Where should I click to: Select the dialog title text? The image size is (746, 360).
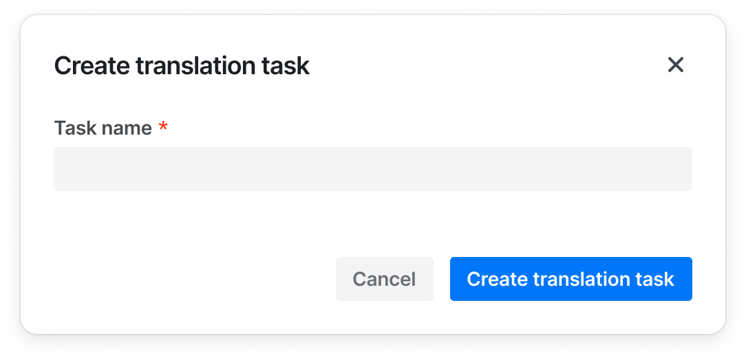tap(182, 65)
